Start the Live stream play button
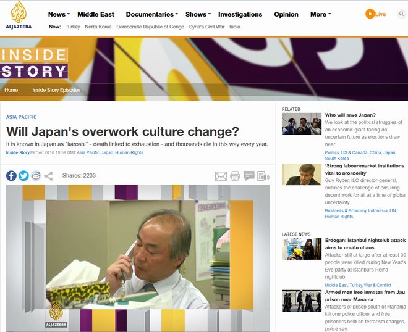 (x=370, y=14)
